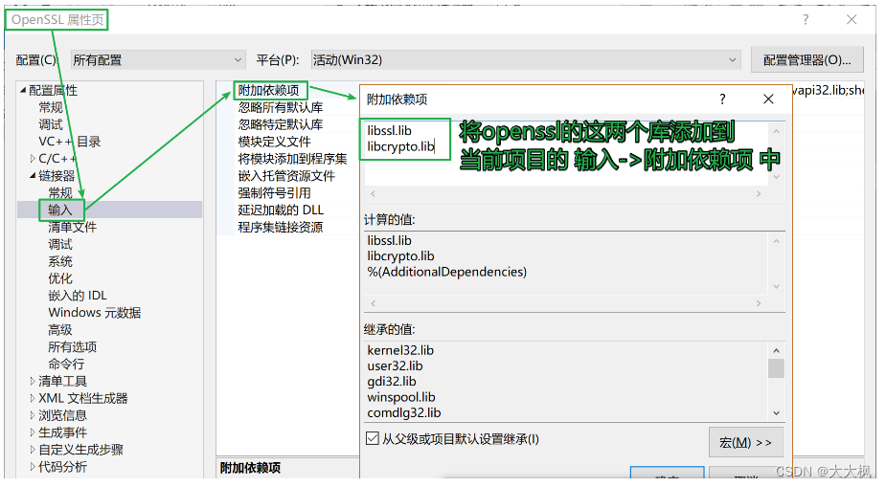Viewport: 886px width, 487px height.
Task: Select winspool.lib in inherited values
Action: 401,397
